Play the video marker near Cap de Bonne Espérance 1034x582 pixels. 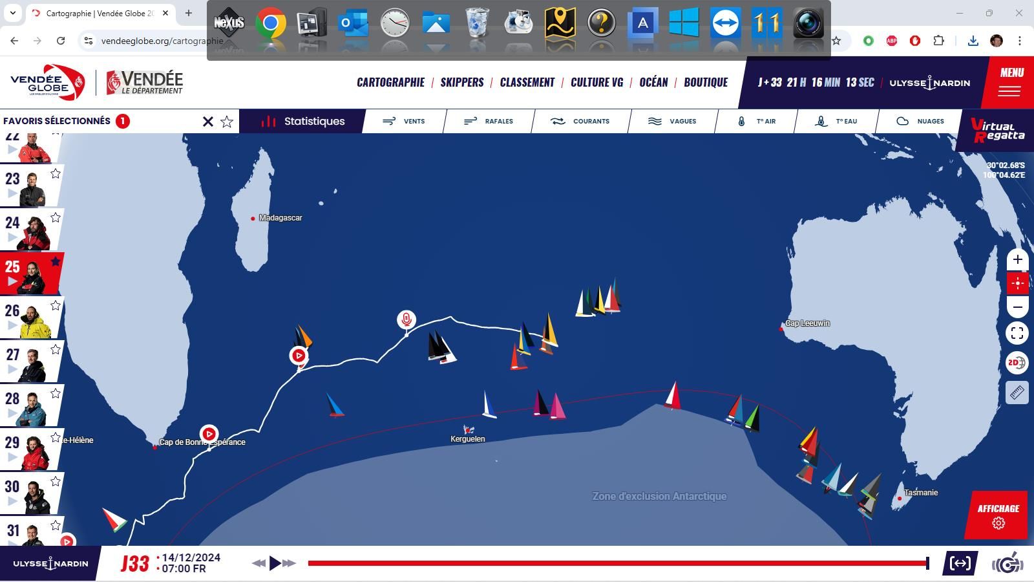click(x=209, y=433)
